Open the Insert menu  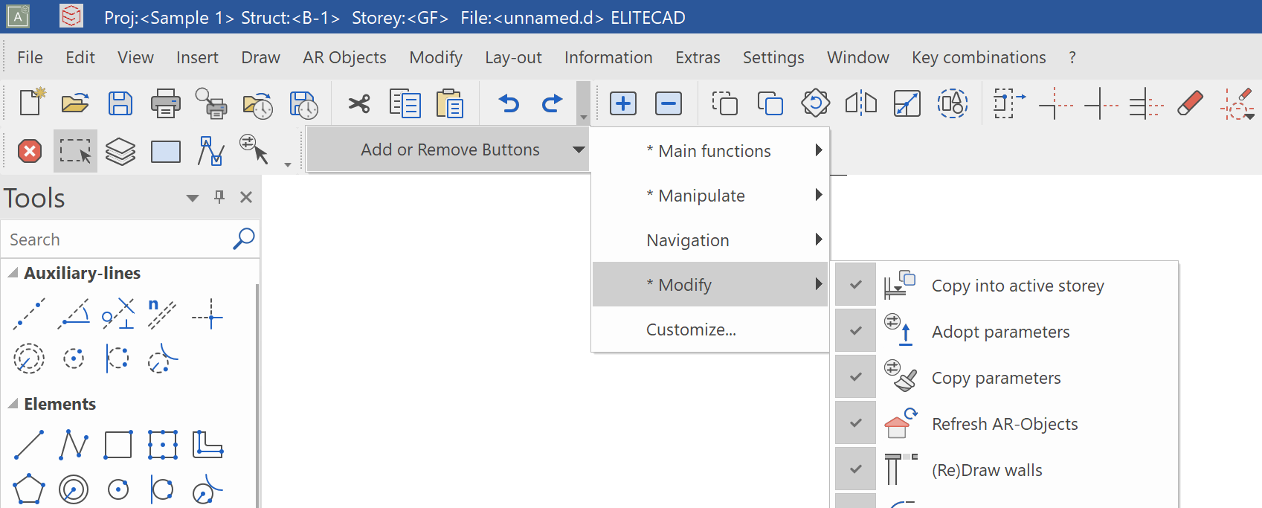pos(197,57)
